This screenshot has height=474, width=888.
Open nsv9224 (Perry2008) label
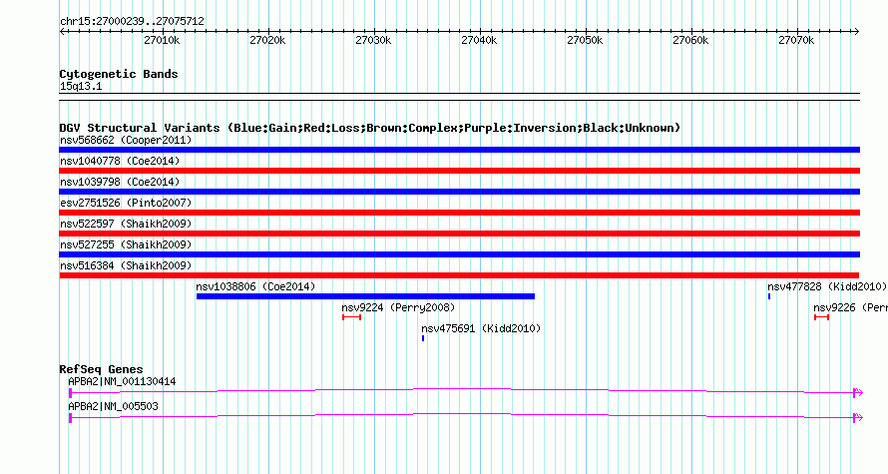[x=398, y=307]
